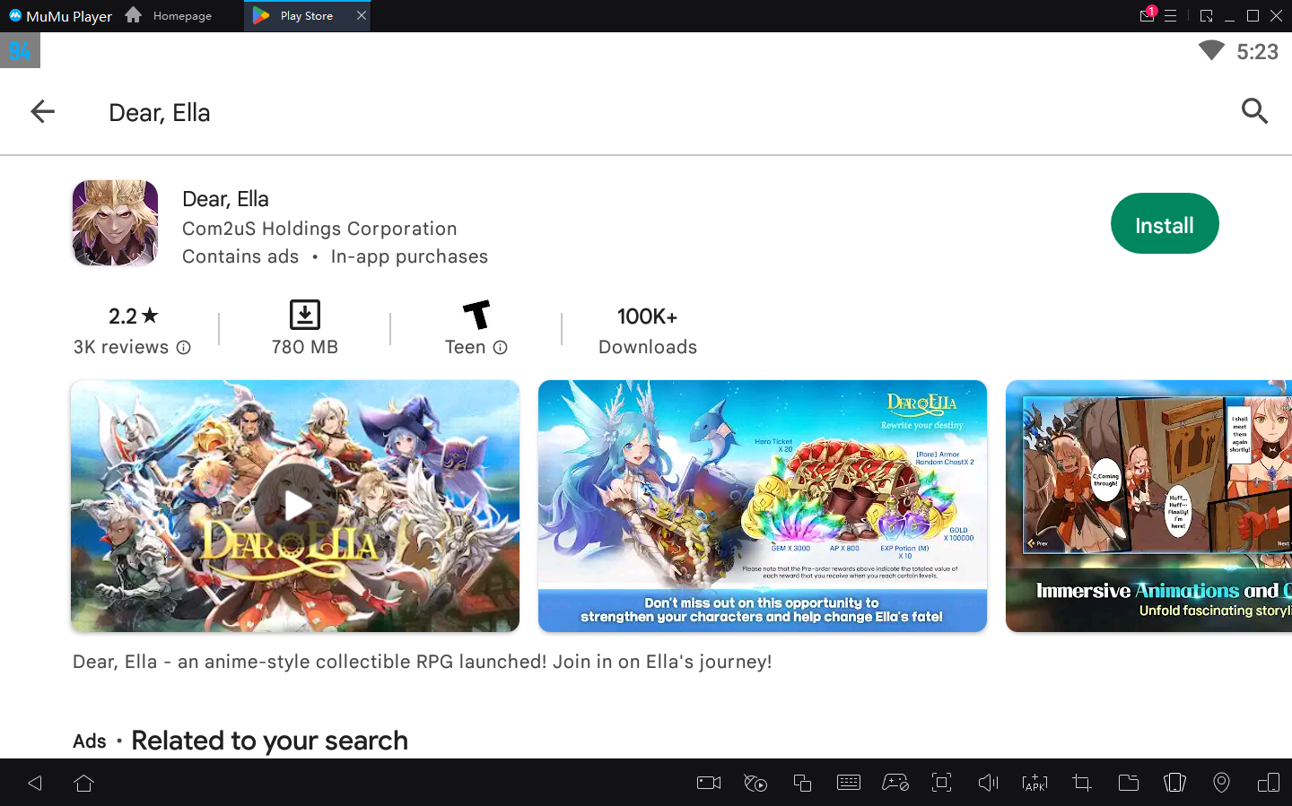This screenshot has width=1292, height=806.
Task: Tap the 100K+ Downloads stat
Action: click(x=648, y=331)
